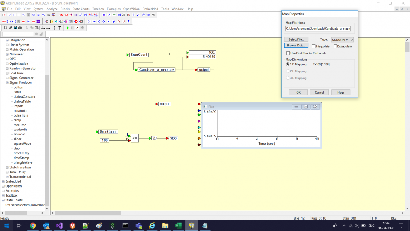The width and height of the screenshot is (410, 231).
Task: Open the Blocks menu
Action: (x=65, y=9)
